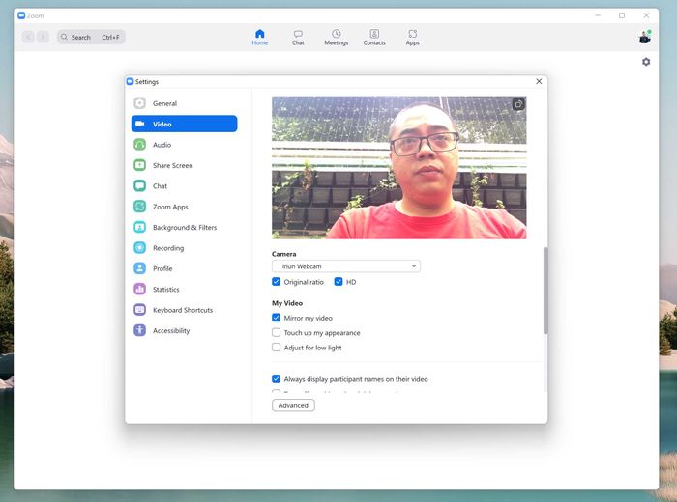Viewport: 677px width, 502px height.
Task: Disable the HD checkbox
Action: (x=338, y=282)
